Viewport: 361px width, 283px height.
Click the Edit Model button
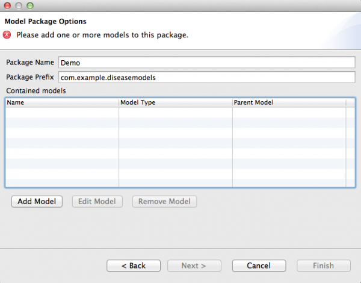[97, 201]
